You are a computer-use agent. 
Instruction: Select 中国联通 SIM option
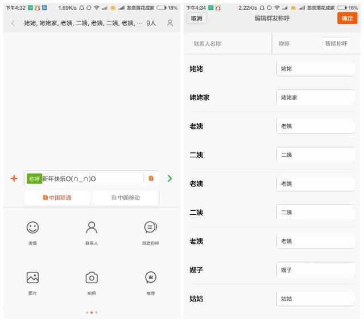pos(57,198)
